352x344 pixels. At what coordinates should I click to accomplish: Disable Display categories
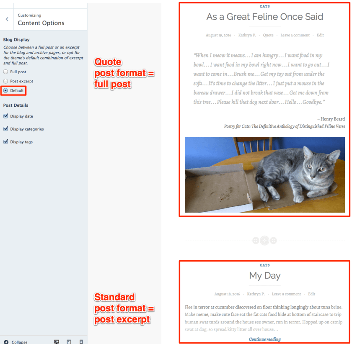click(x=5, y=129)
